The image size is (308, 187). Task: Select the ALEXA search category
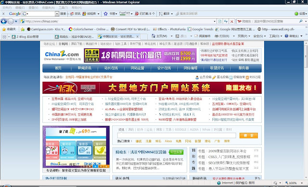point(194,129)
